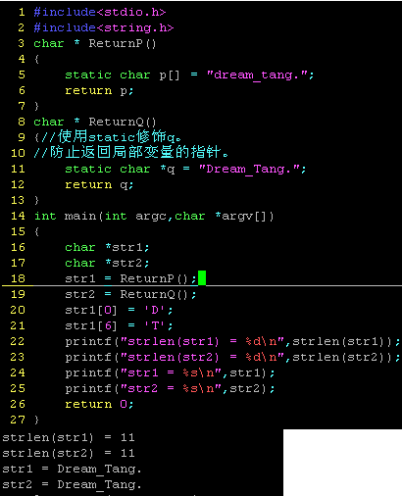Image resolution: width=402 pixels, height=496 pixels.
Task: Click printf line with "str2 = %s\n"
Action: pyautogui.click(x=170, y=388)
